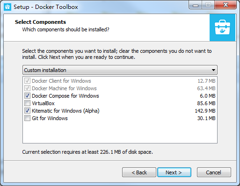Return to the previous page with Back
This screenshot has width=240, height=186.
139,172
